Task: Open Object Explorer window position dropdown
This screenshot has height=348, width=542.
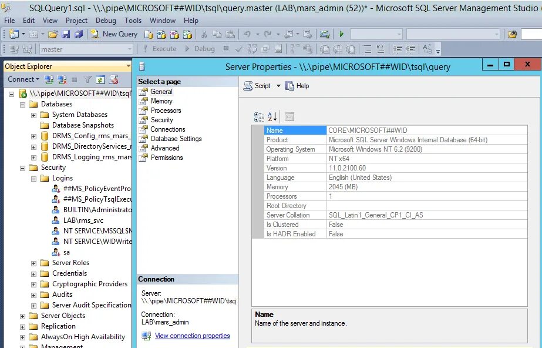Action: 128,66
